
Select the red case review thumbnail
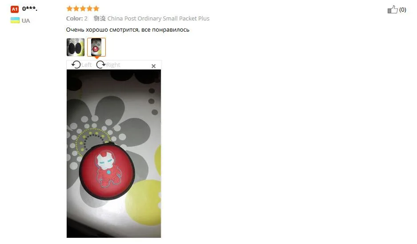point(96,47)
